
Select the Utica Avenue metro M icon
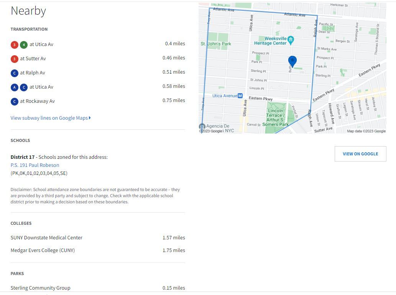(240, 96)
